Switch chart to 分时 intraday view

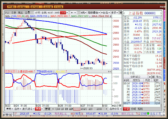pyautogui.click(x=38, y=13)
